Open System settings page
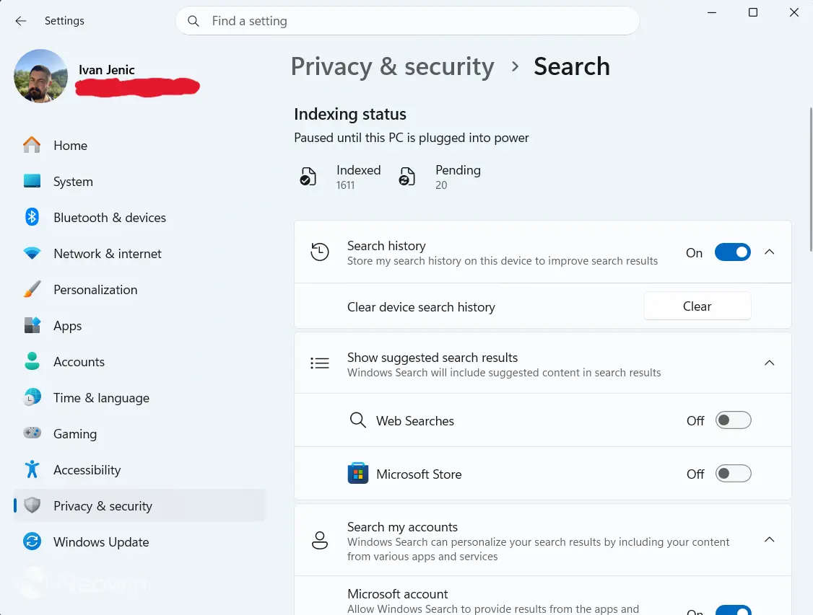 [x=139, y=181]
